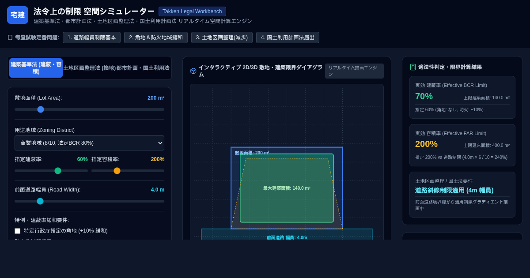This screenshot has height=278, width=530.
Task: Click the 60% 指定建蔽率 value
Action: [x=83, y=159]
